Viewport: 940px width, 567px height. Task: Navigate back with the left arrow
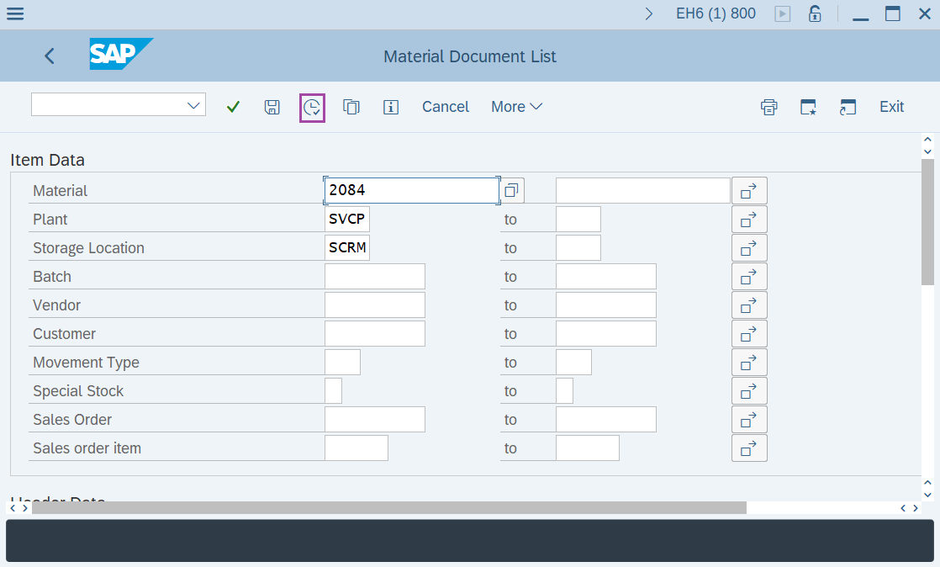[49, 56]
